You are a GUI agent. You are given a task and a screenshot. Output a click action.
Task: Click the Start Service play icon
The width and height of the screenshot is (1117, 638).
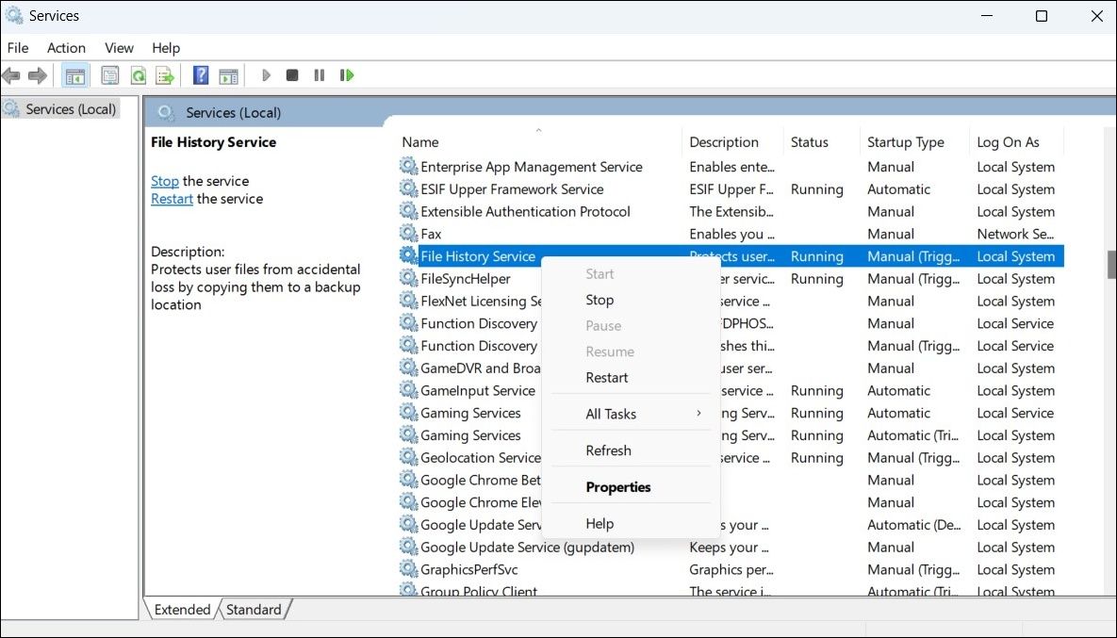pyautogui.click(x=266, y=74)
